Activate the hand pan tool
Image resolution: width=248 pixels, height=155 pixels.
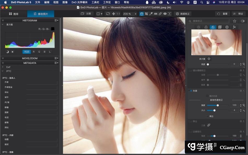click(x=141, y=14)
